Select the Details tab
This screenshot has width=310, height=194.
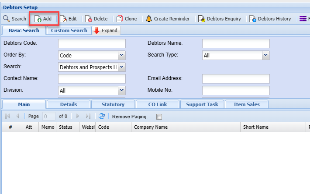[x=69, y=104]
